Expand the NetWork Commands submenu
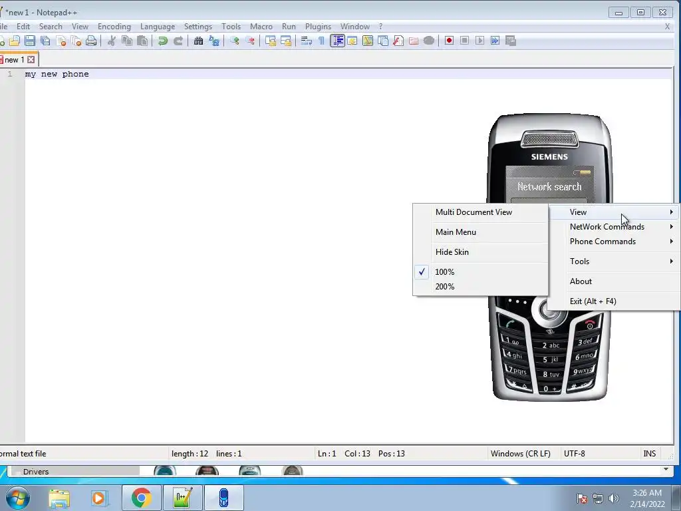Screen dimensions: 681x511 [614, 227]
